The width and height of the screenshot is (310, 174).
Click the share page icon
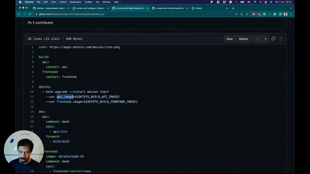[242, 14]
